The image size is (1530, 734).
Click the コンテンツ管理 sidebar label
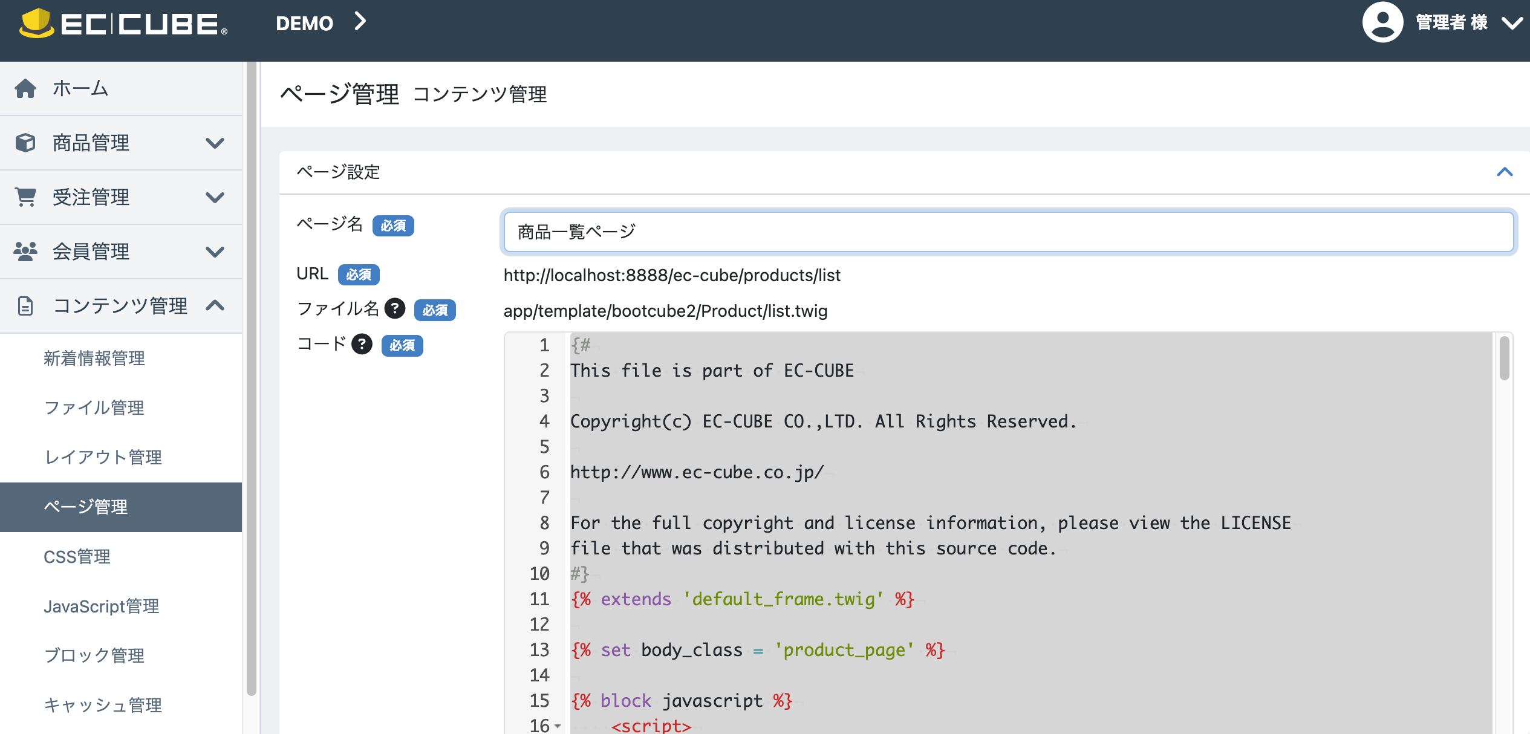(x=120, y=307)
